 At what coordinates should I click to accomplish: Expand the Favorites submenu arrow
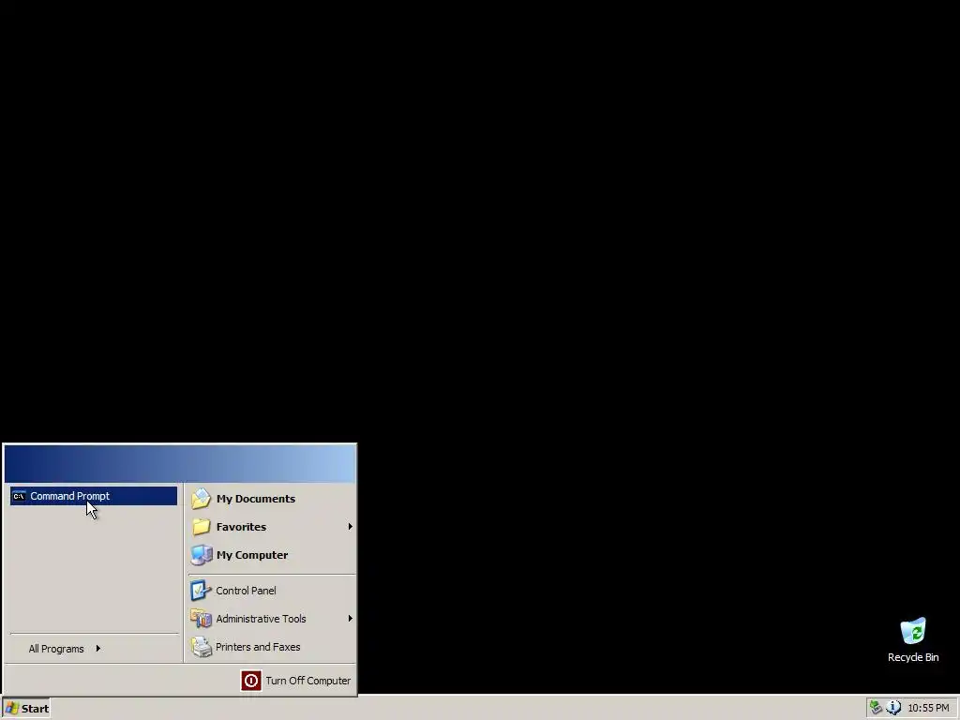tap(351, 527)
